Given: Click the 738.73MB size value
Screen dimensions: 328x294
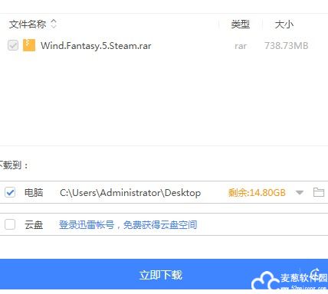Looking at the screenshot, I should point(287,46).
